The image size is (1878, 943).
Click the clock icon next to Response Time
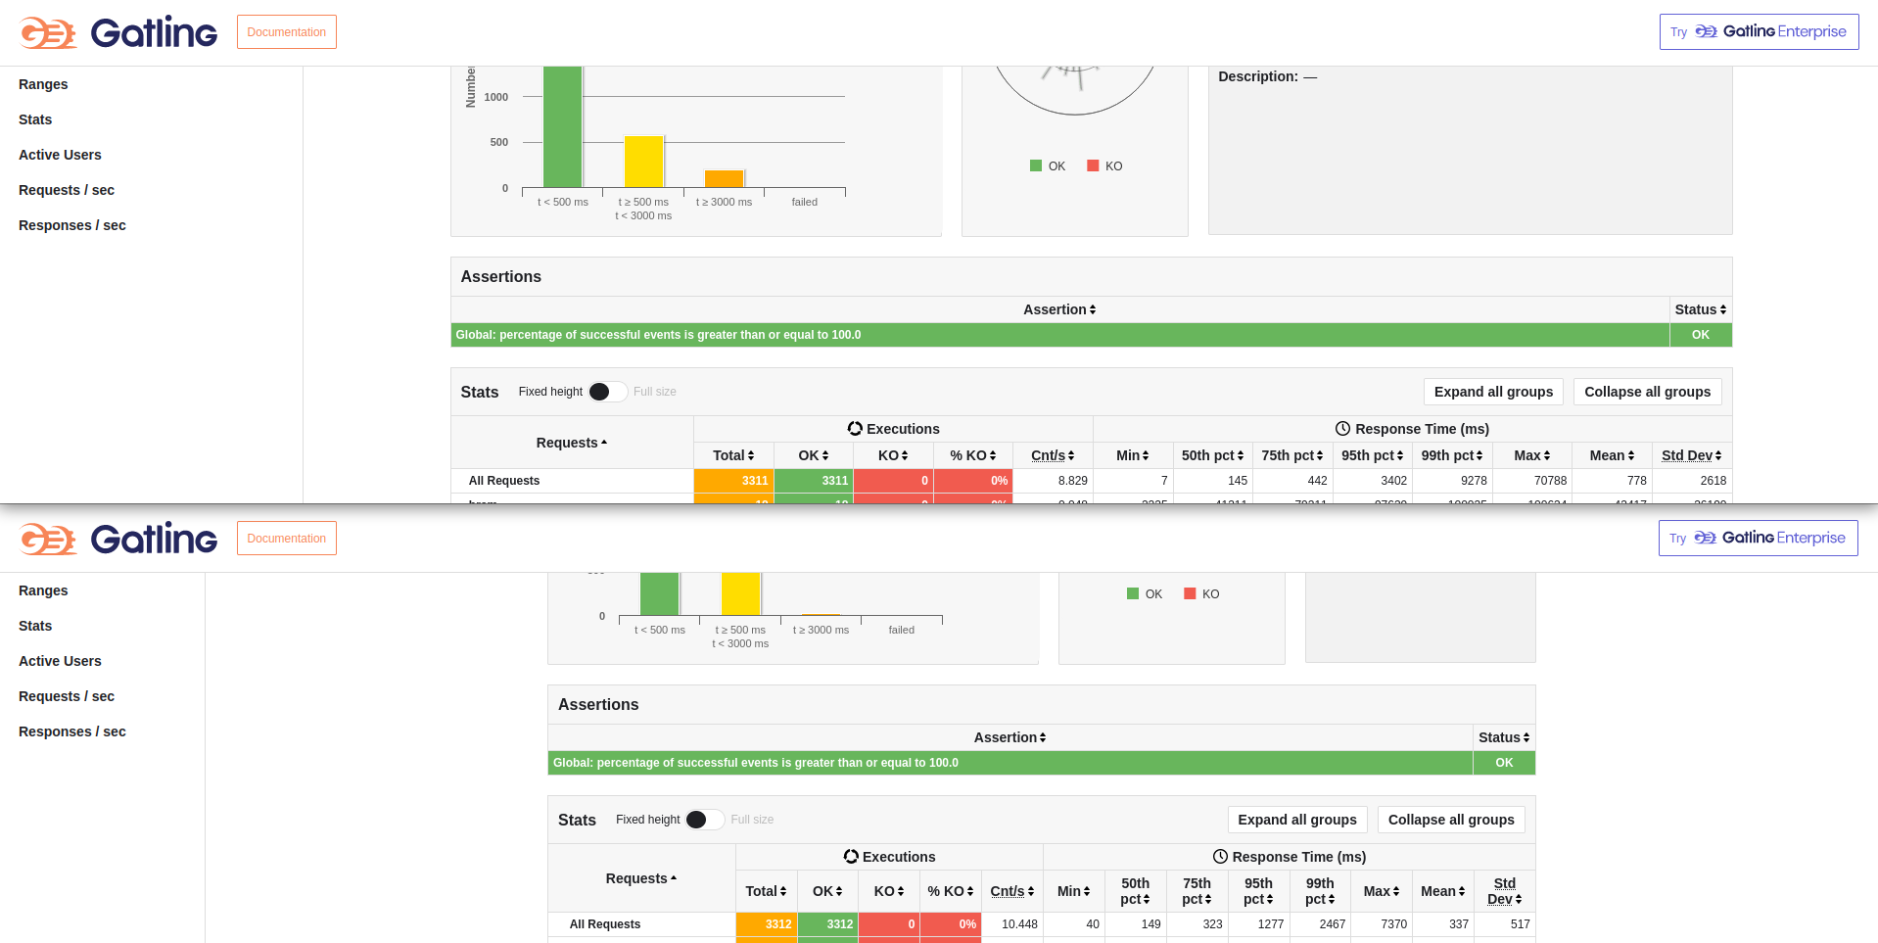point(1341,428)
